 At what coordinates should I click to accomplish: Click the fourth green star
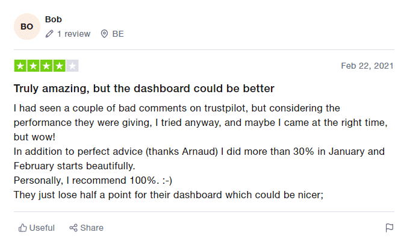coord(59,66)
